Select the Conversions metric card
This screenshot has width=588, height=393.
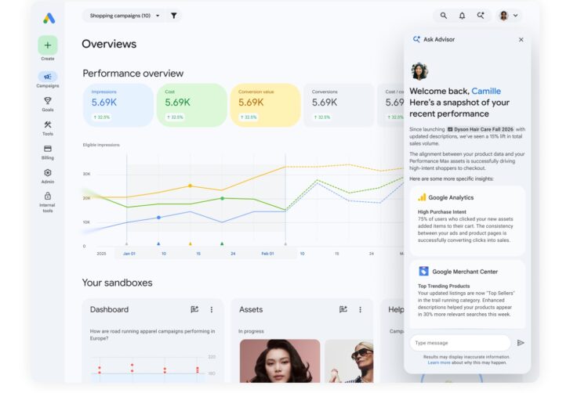point(339,105)
